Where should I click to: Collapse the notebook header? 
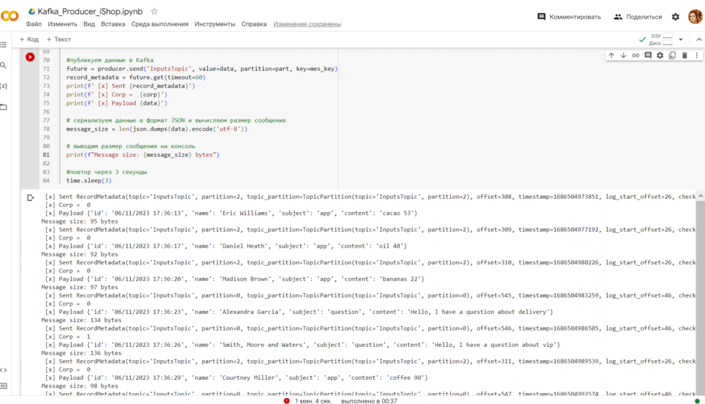(699, 39)
